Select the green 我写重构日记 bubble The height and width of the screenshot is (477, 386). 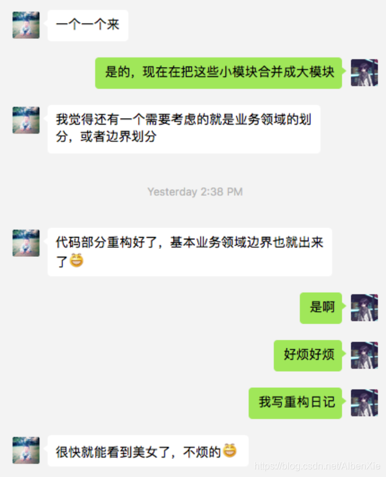tap(296, 403)
